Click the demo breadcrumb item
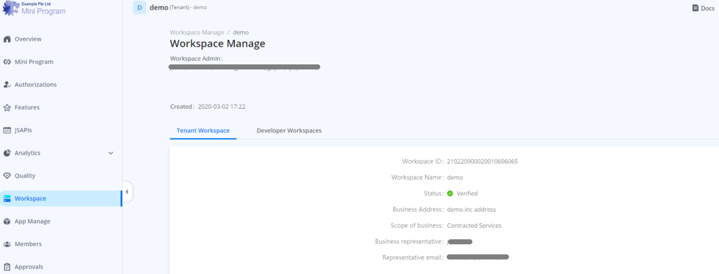719x274 pixels. pos(241,32)
